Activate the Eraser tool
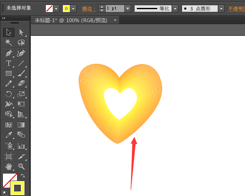 (21, 83)
